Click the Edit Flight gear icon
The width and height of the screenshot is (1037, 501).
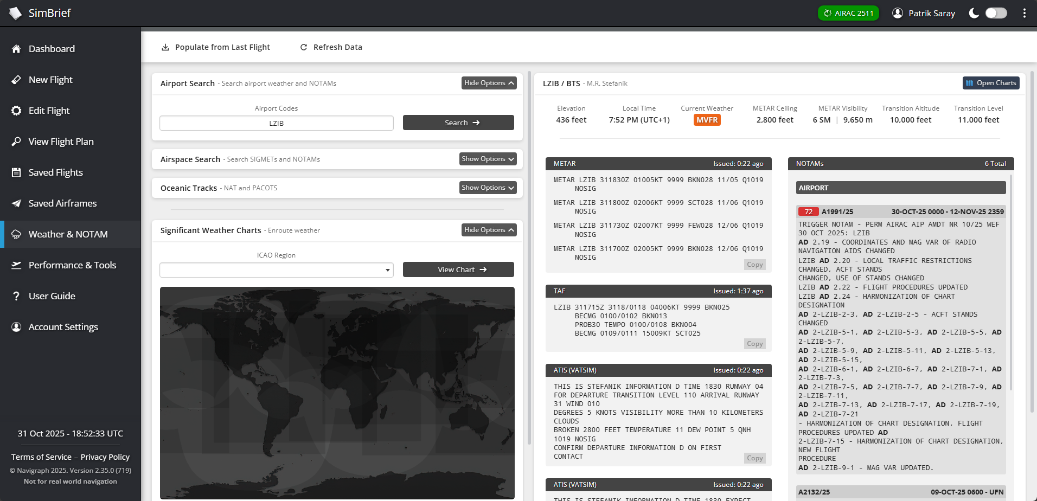17,111
